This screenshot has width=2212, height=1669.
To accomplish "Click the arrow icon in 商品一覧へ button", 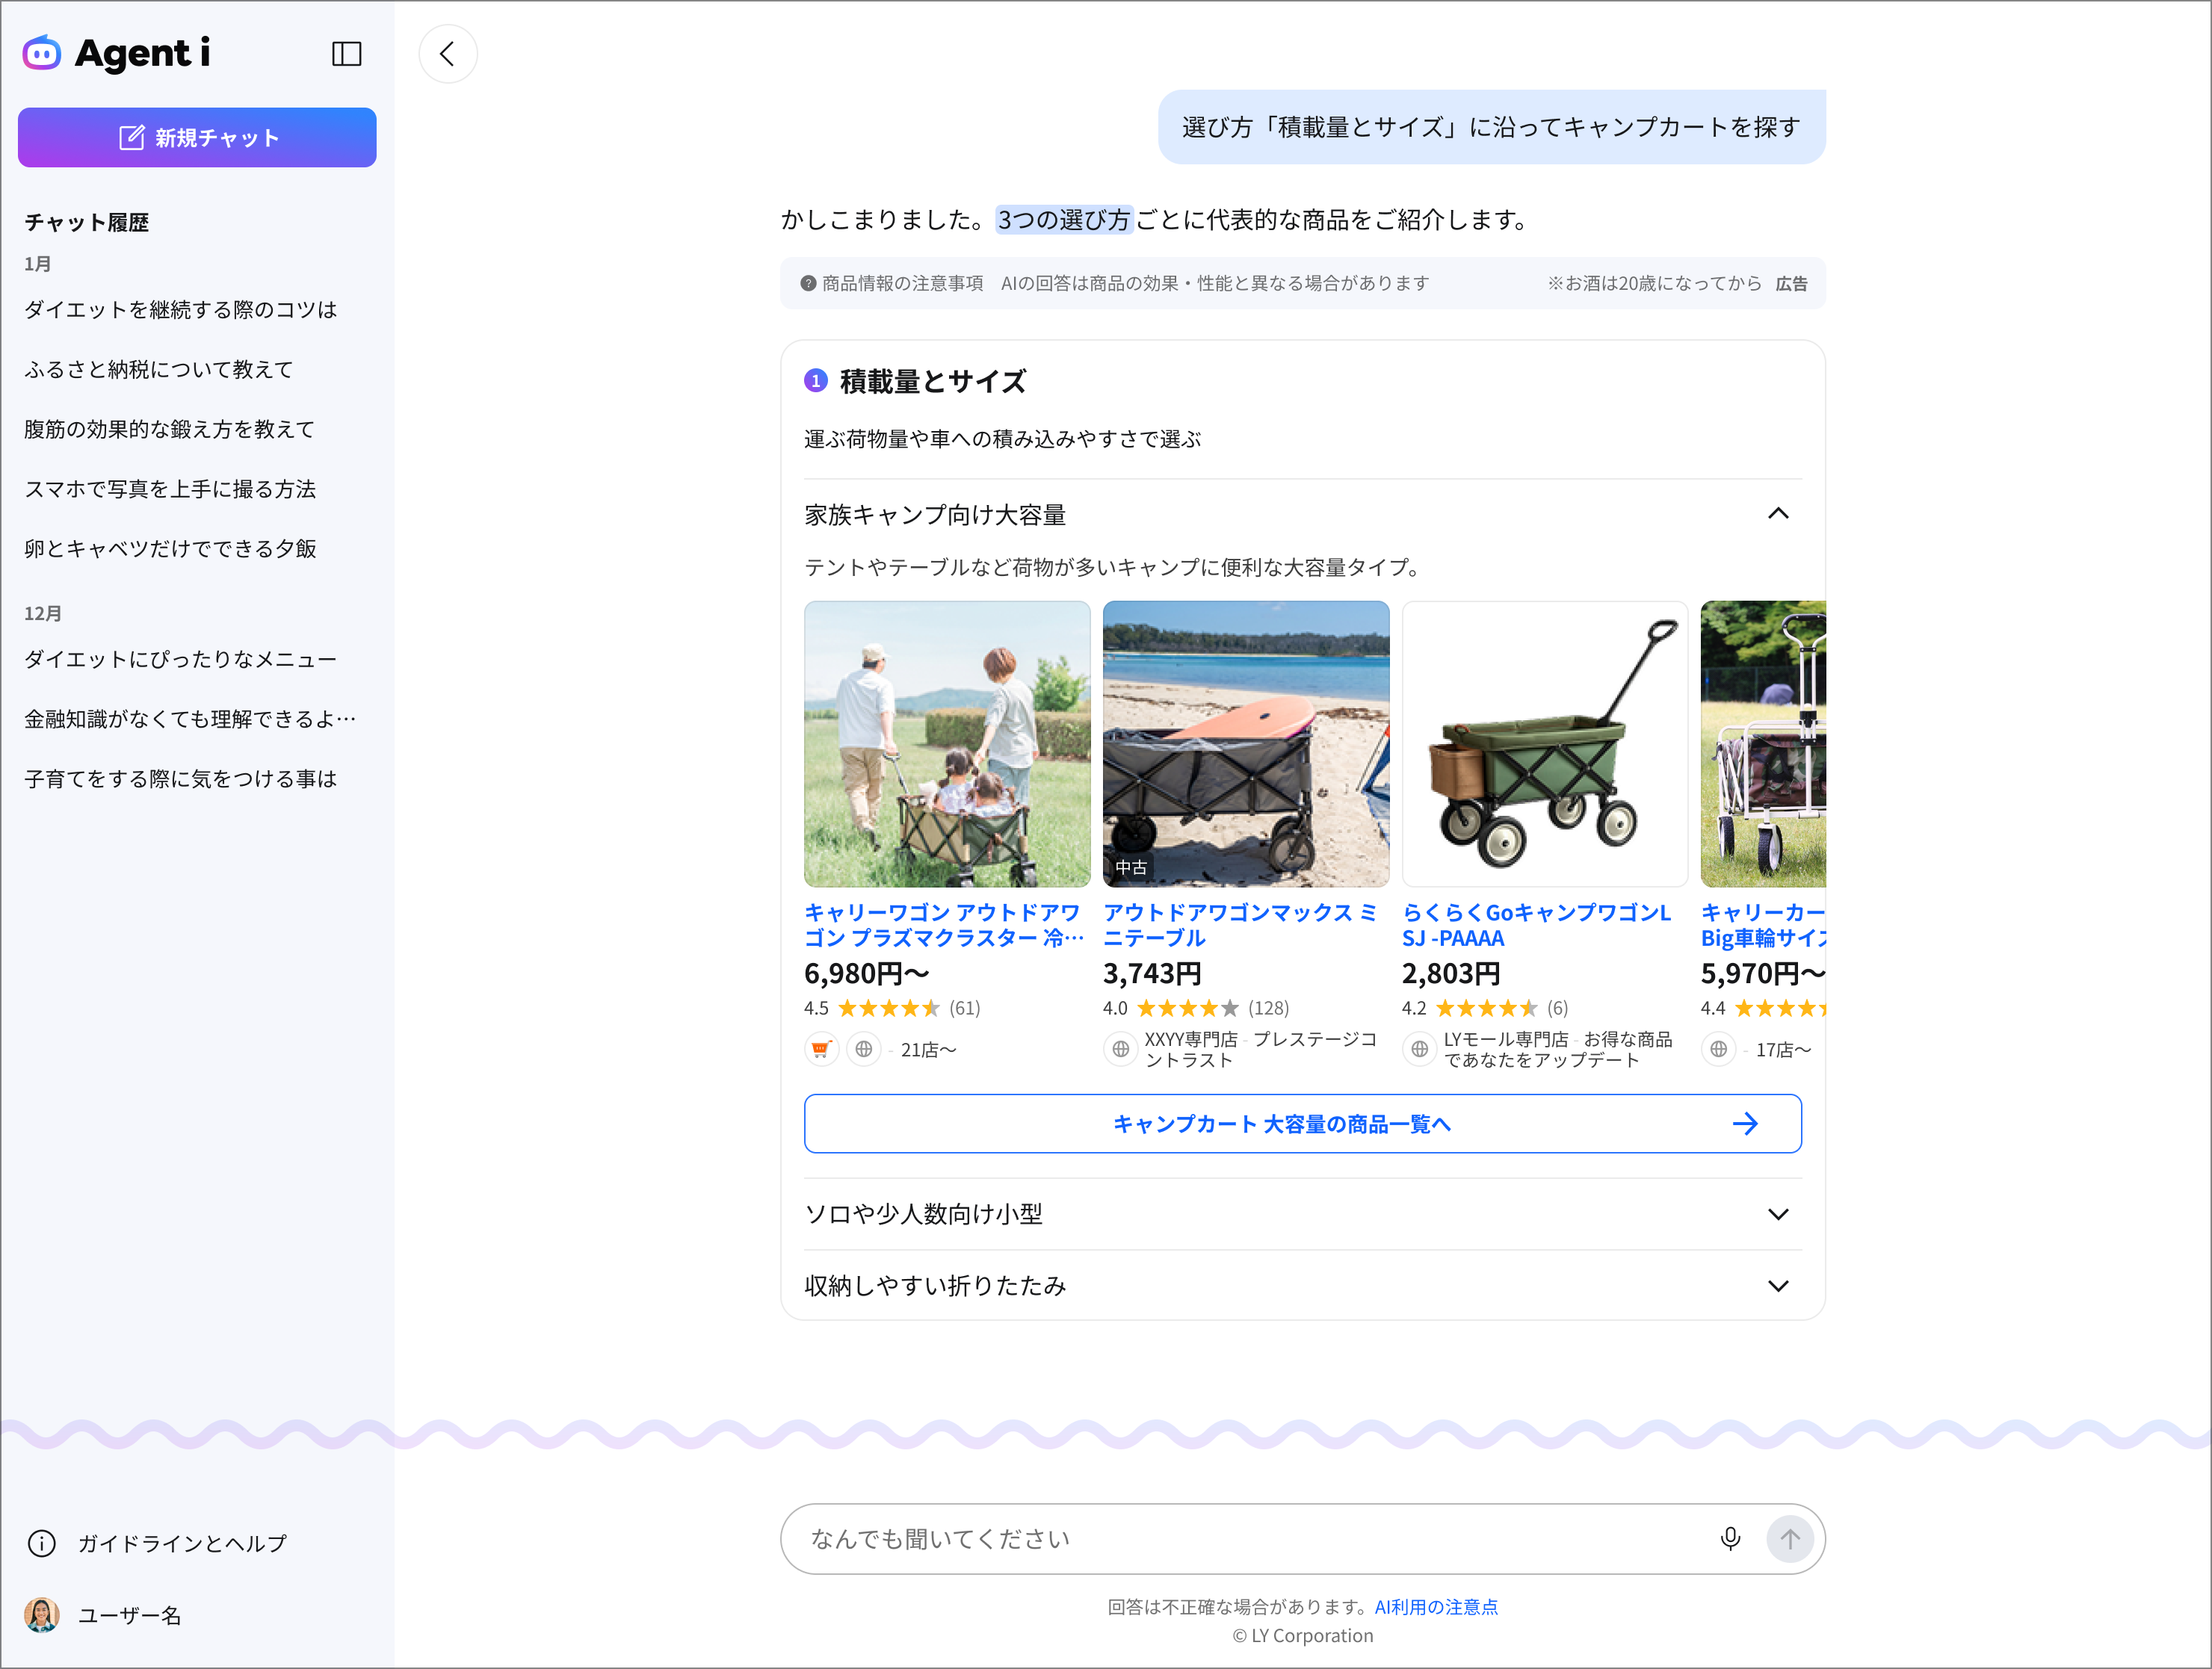I will (1745, 1124).
